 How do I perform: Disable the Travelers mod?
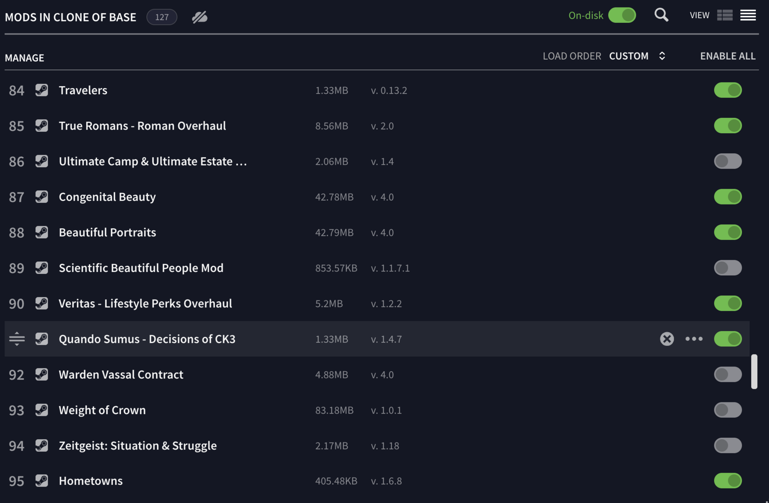[728, 90]
